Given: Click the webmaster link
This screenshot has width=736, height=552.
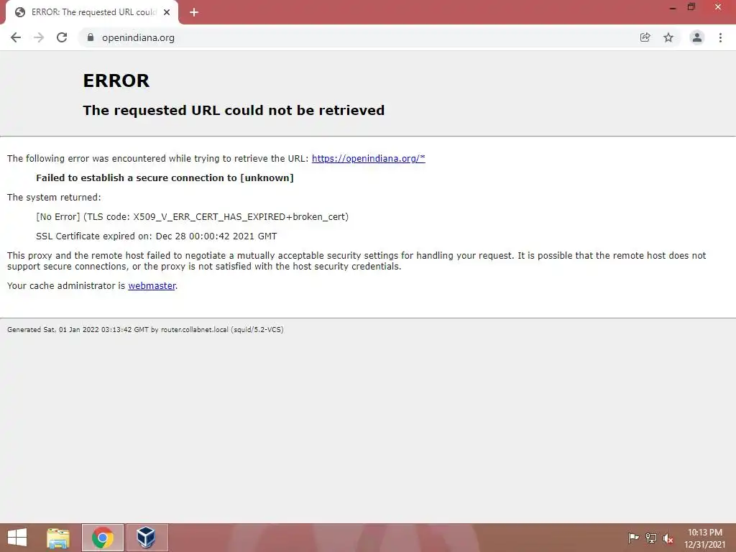Looking at the screenshot, I should tap(152, 286).
